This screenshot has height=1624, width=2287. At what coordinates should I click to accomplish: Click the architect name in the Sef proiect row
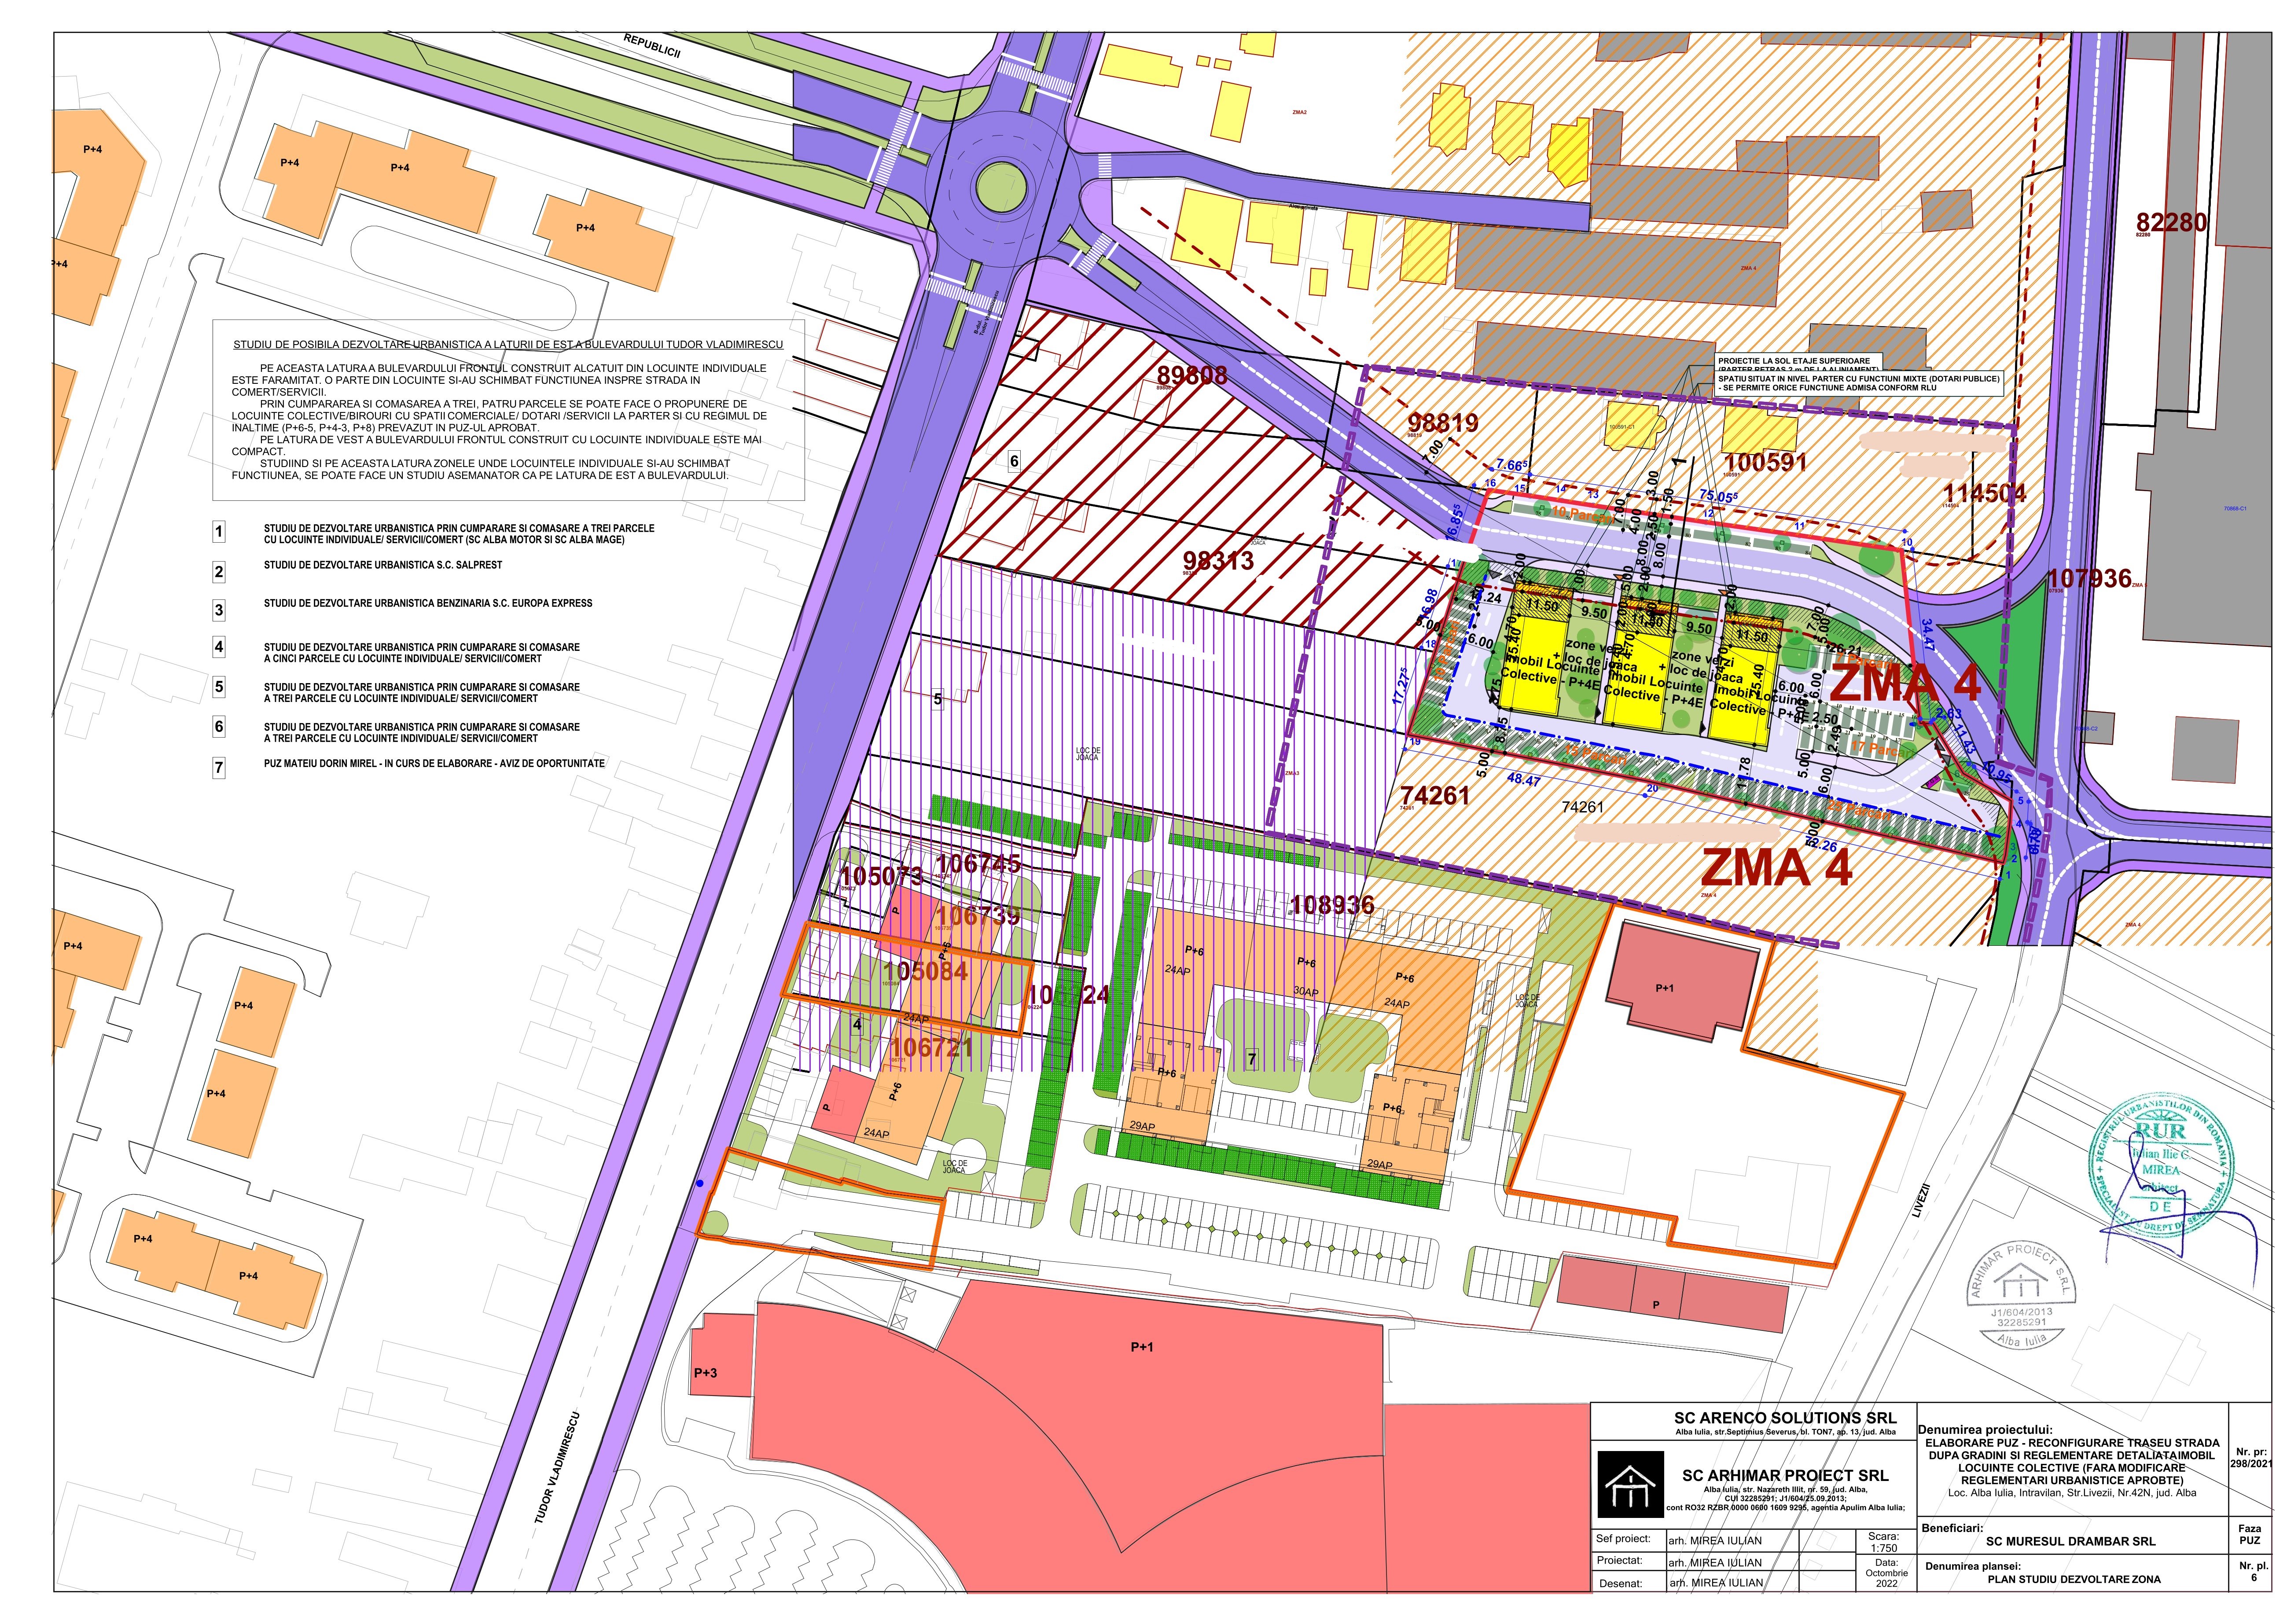1715,1541
